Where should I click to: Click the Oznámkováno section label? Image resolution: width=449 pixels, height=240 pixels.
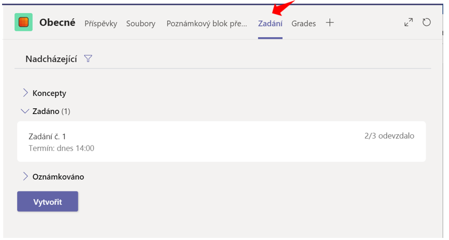(58, 177)
